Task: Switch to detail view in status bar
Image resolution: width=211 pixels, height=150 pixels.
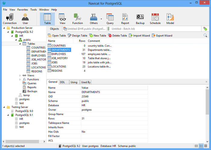Action: coord(206,146)
